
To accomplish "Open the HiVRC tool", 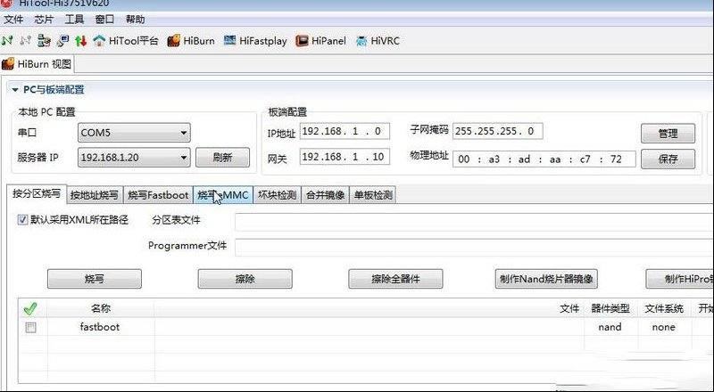I will 378,41.
